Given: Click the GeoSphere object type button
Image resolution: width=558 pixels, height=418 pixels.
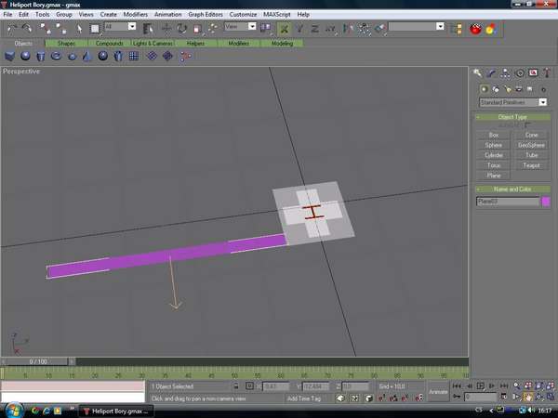Looking at the screenshot, I should tap(531, 145).
